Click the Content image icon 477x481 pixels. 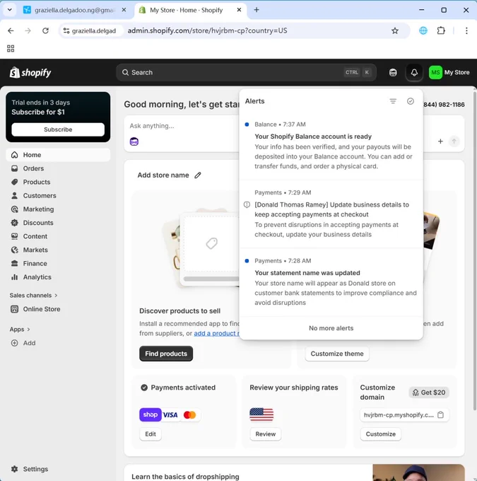point(14,236)
